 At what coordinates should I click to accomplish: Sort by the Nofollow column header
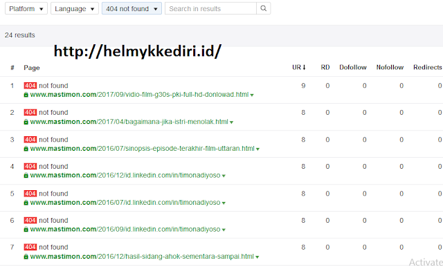click(x=390, y=67)
